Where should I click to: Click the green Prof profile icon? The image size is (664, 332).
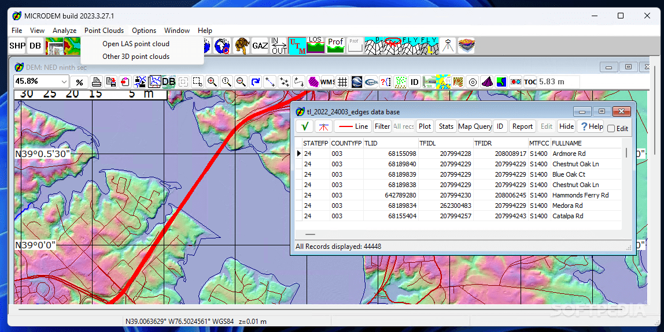(335, 46)
